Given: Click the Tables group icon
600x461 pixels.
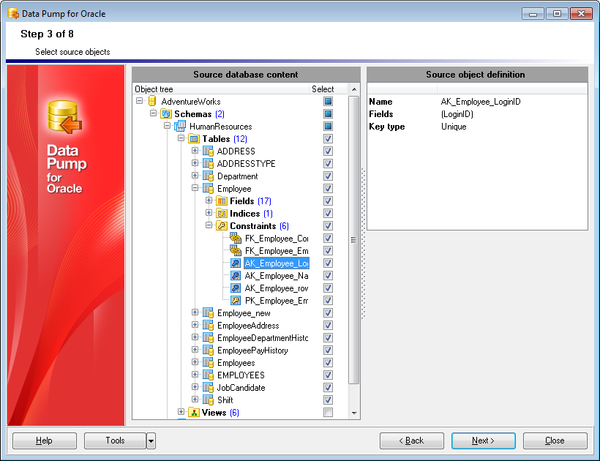Looking at the screenshot, I should pyautogui.click(x=194, y=139).
